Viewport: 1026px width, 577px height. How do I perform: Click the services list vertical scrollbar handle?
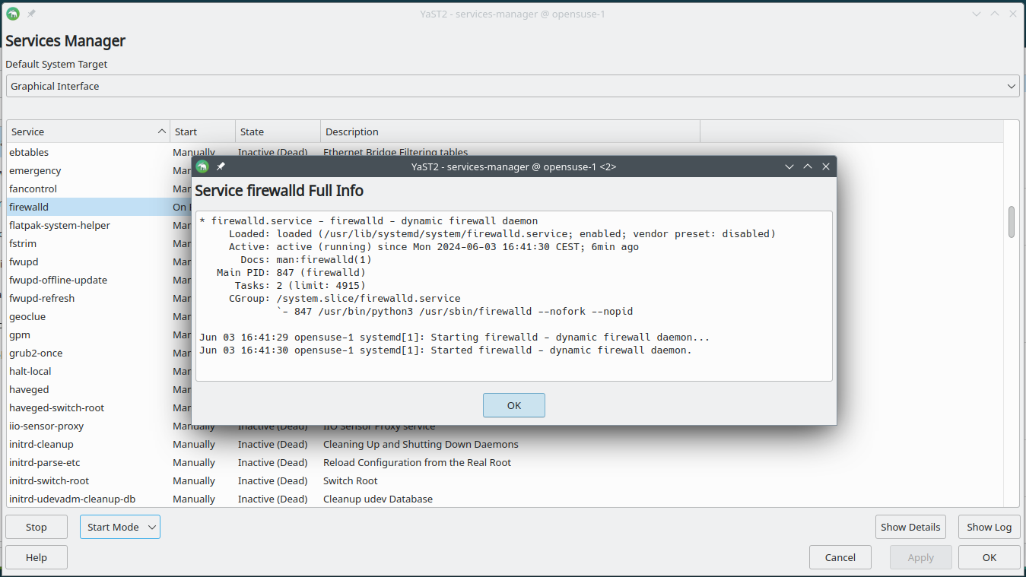(x=1011, y=222)
